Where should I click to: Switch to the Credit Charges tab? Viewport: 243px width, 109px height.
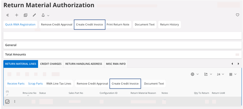51,64
